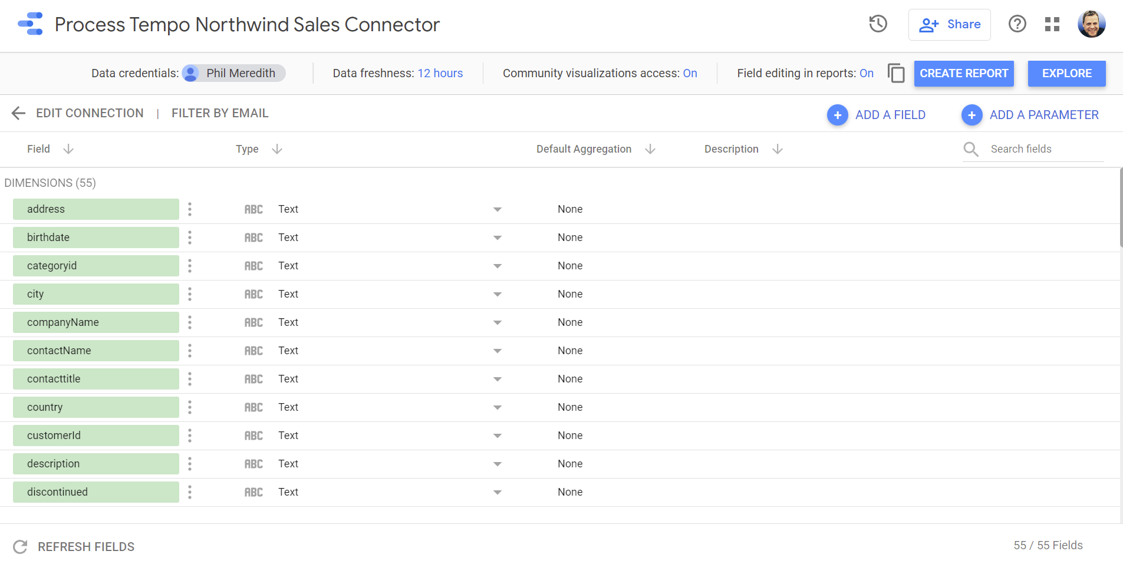Open more options for contacttitle field

click(190, 379)
